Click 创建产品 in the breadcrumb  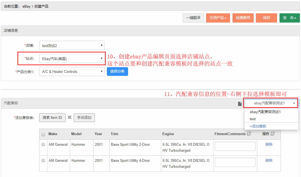coord(41,6)
